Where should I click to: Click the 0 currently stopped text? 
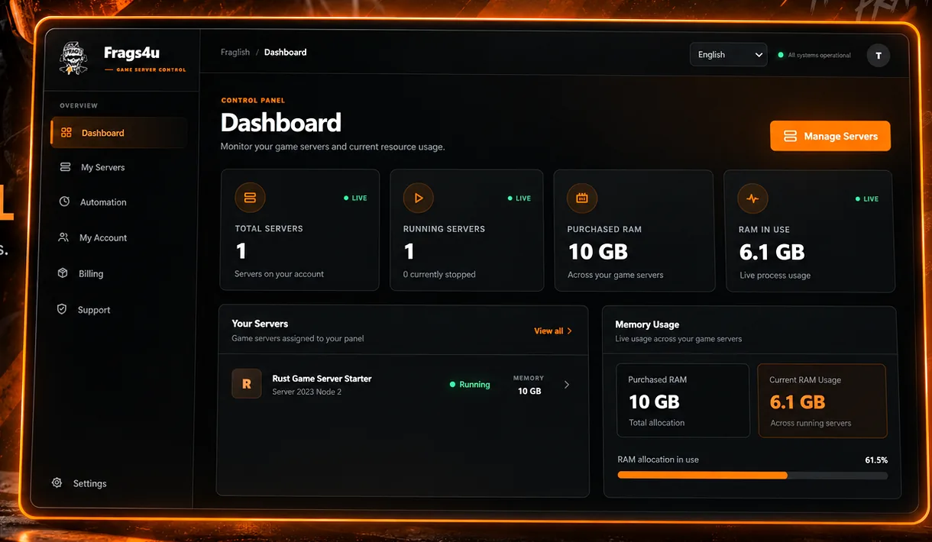439,274
